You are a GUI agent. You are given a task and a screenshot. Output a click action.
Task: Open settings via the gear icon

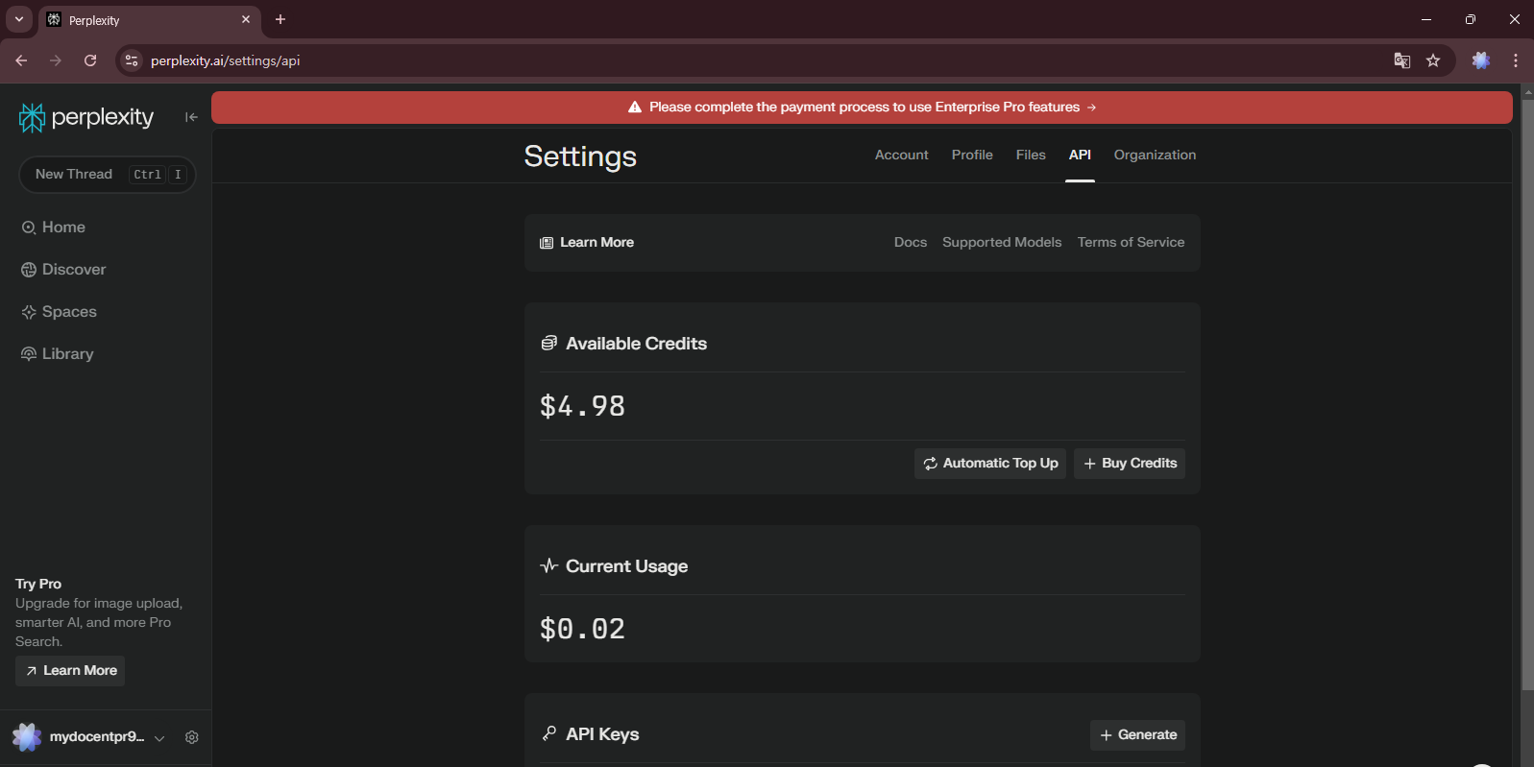[x=192, y=737]
